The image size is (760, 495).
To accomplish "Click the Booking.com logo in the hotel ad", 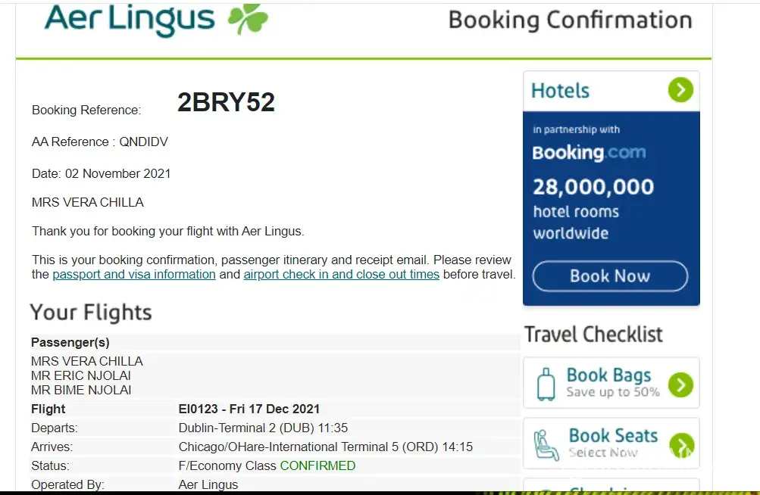I will point(589,152).
